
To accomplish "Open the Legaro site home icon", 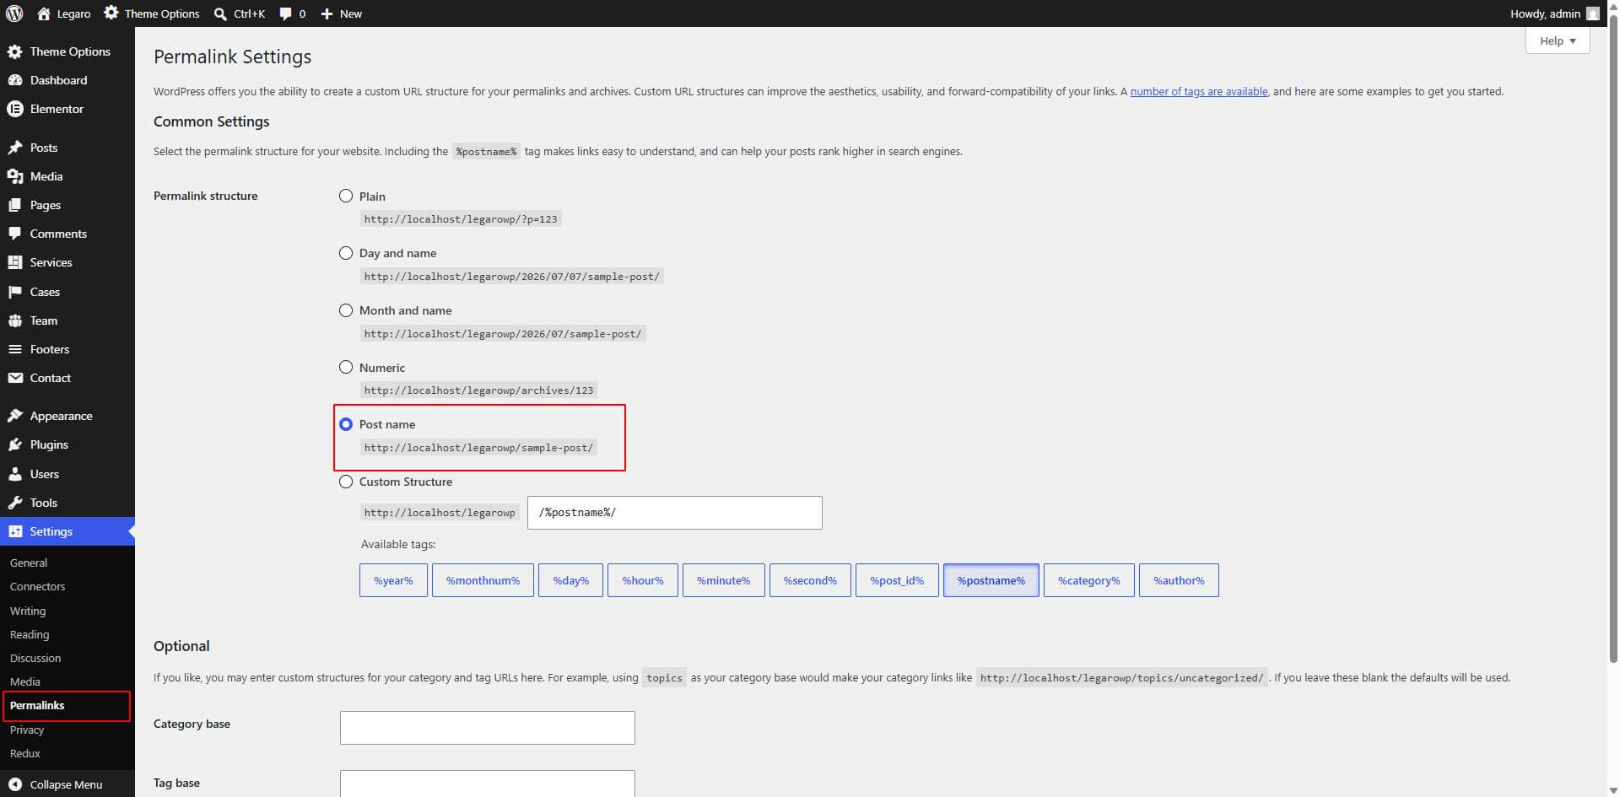I will (44, 13).
